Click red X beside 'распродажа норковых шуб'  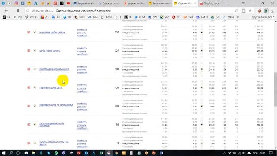(29, 69)
